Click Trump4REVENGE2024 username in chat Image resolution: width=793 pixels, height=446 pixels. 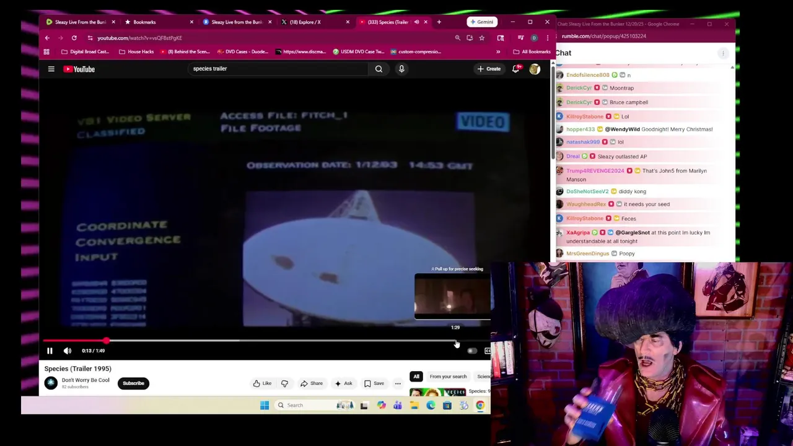(x=595, y=171)
